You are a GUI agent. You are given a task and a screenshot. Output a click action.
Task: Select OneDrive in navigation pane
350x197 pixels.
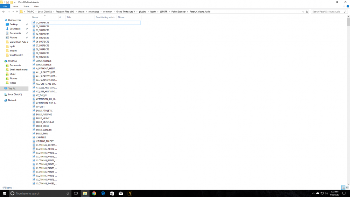click(13, 61)
